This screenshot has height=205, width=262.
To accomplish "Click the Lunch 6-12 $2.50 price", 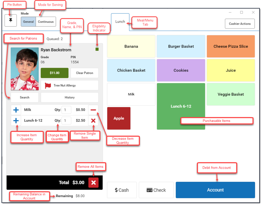I will pyautogui.click(x=80, y=120).
